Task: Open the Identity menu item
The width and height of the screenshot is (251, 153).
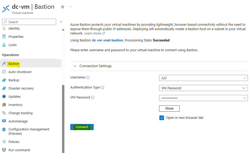Action: pyautogui.click(x=14, y=29)
